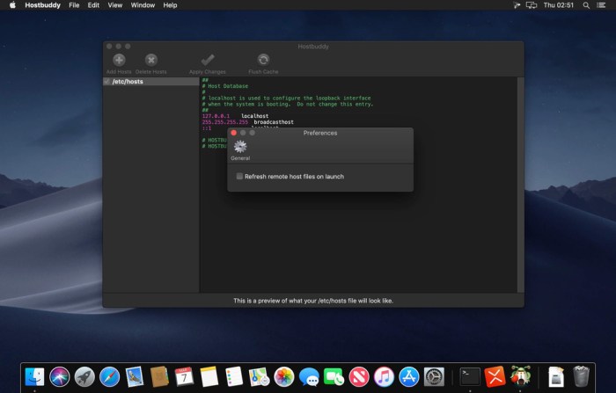Launch the App Store from the dock
Image resolution: width=616 pixels, height=393 pixels.
tap(409, 377)
